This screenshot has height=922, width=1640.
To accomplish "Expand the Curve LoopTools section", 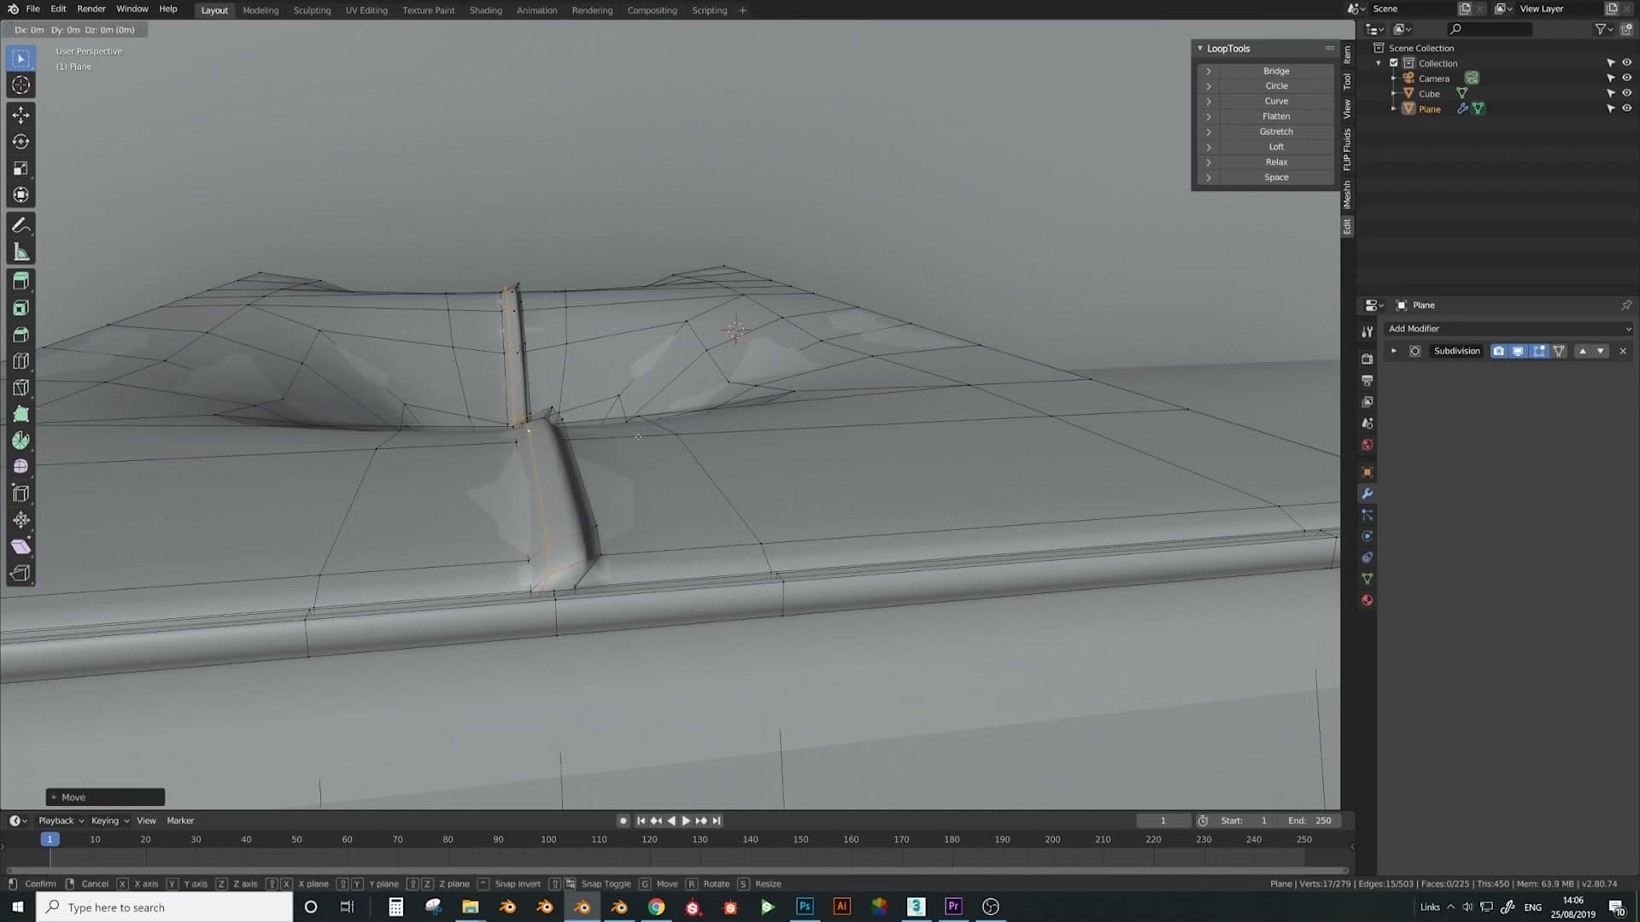I will click(x=1208, y=102).
